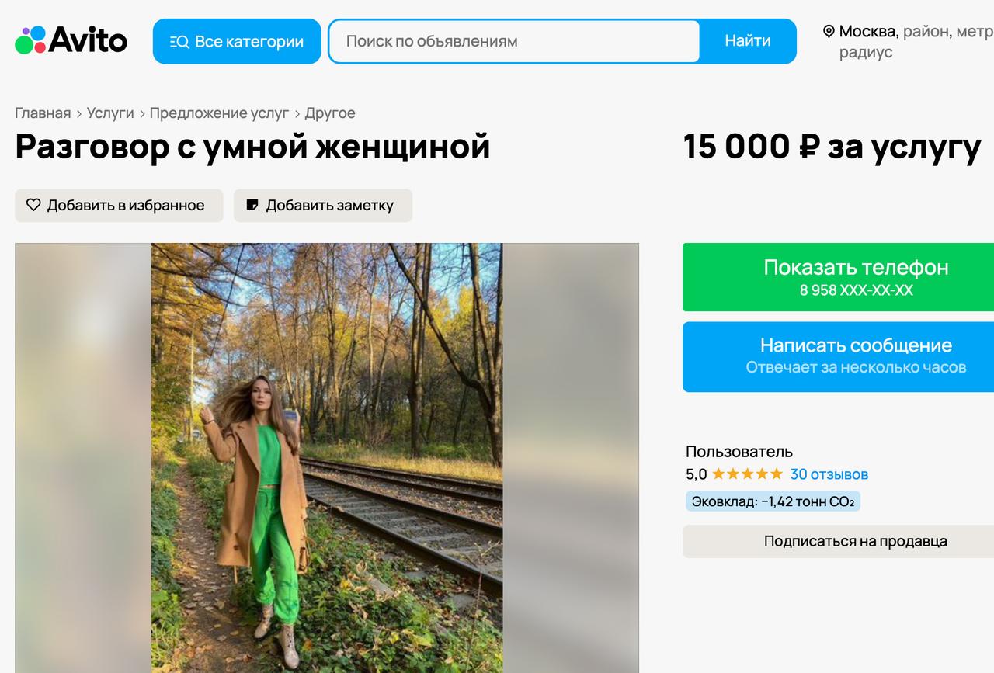The image size is (994, 673).
Task: Click the heart icon to favorite the listing
Action: [x=33, y=204]
